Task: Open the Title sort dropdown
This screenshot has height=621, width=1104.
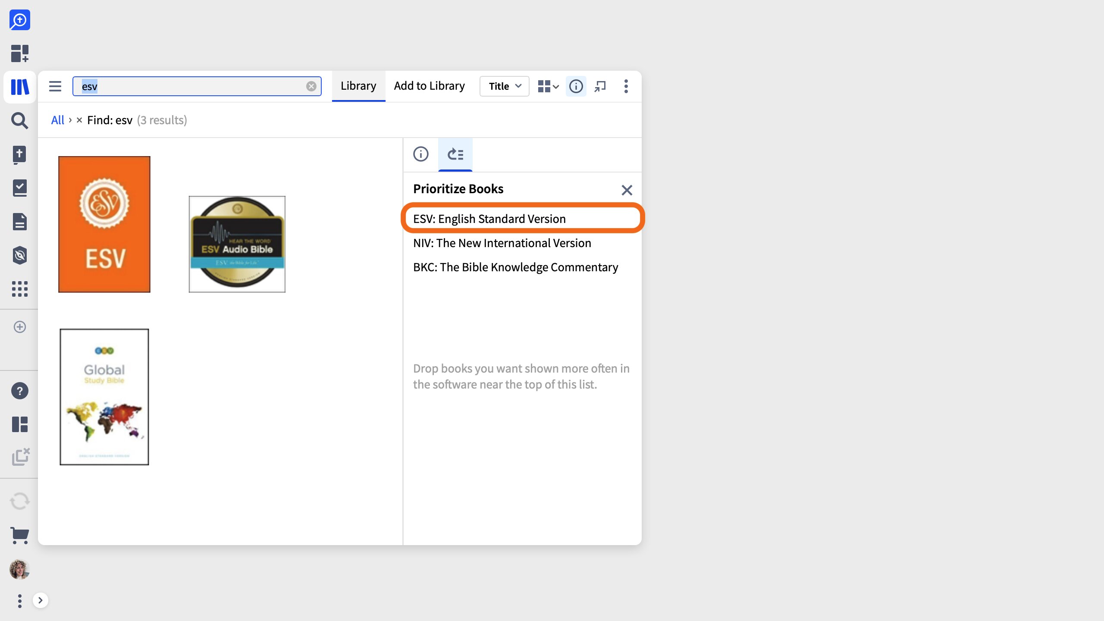Action: pyautogui.click(x=505, y=86)
